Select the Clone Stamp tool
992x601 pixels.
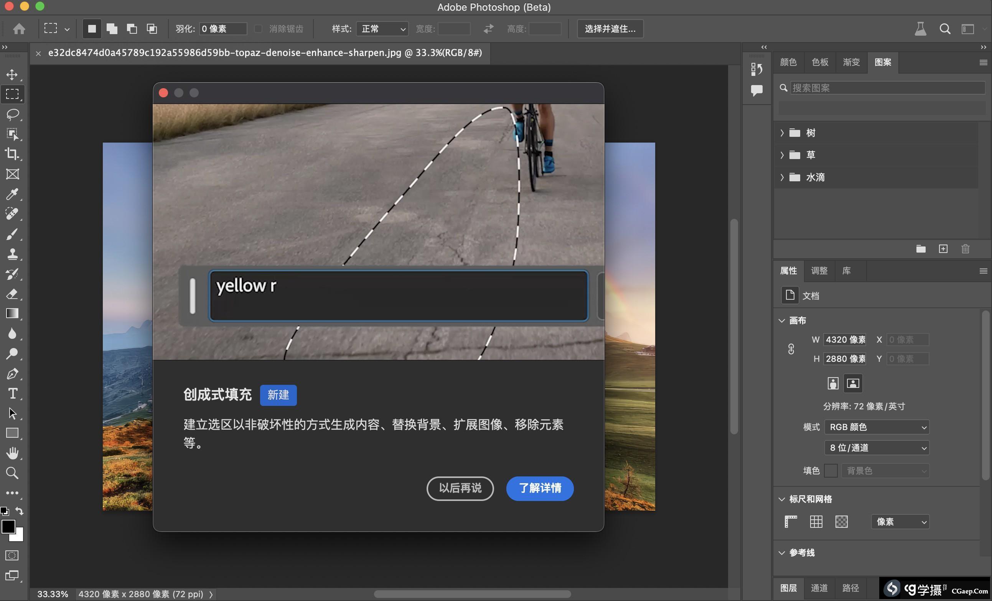click(x=12, y=254)
